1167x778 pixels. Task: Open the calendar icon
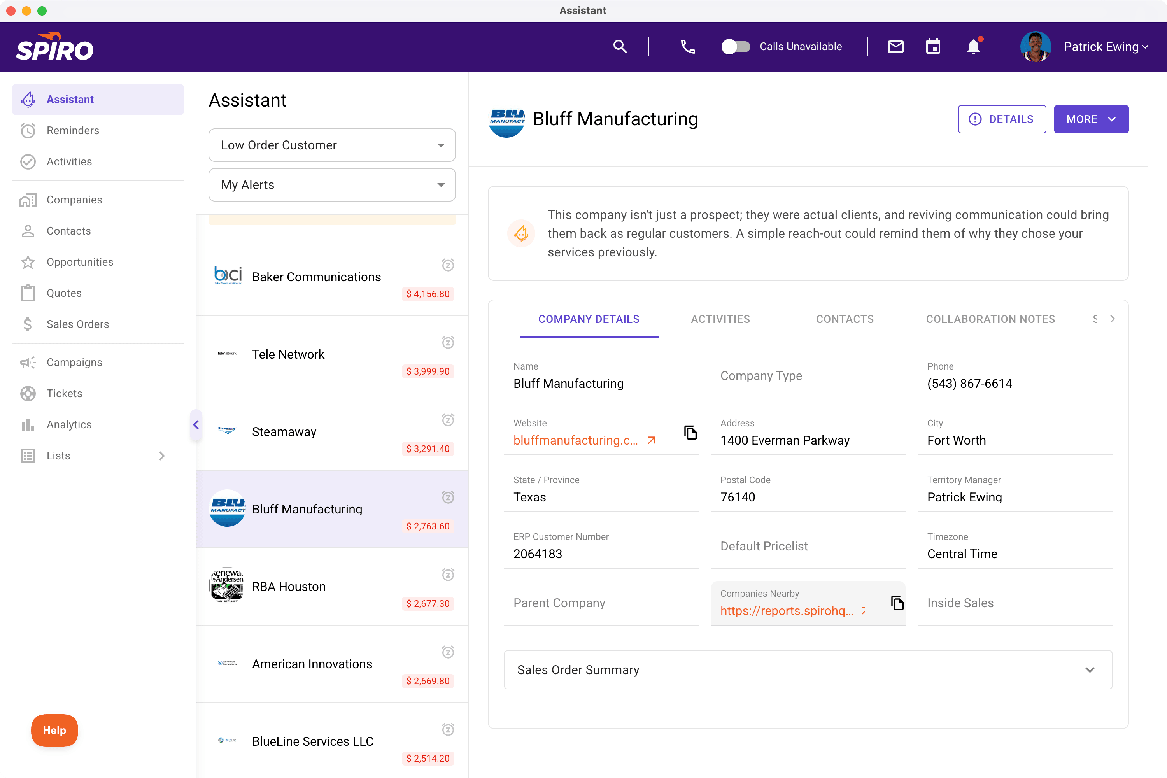pyautogui.click(x=933, y=47)
